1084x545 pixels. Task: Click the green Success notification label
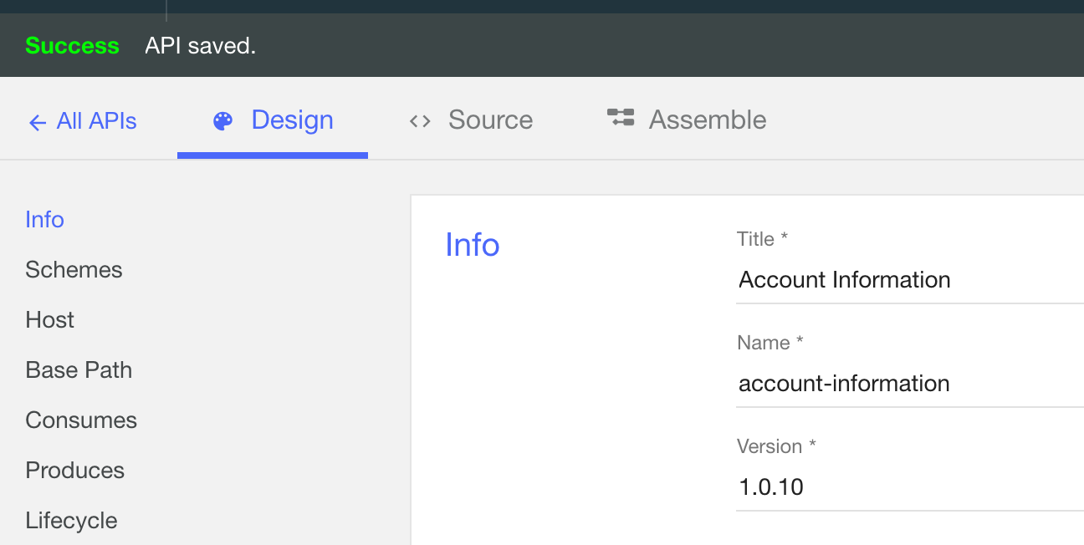pyautogui.click(x=72, y=46)
